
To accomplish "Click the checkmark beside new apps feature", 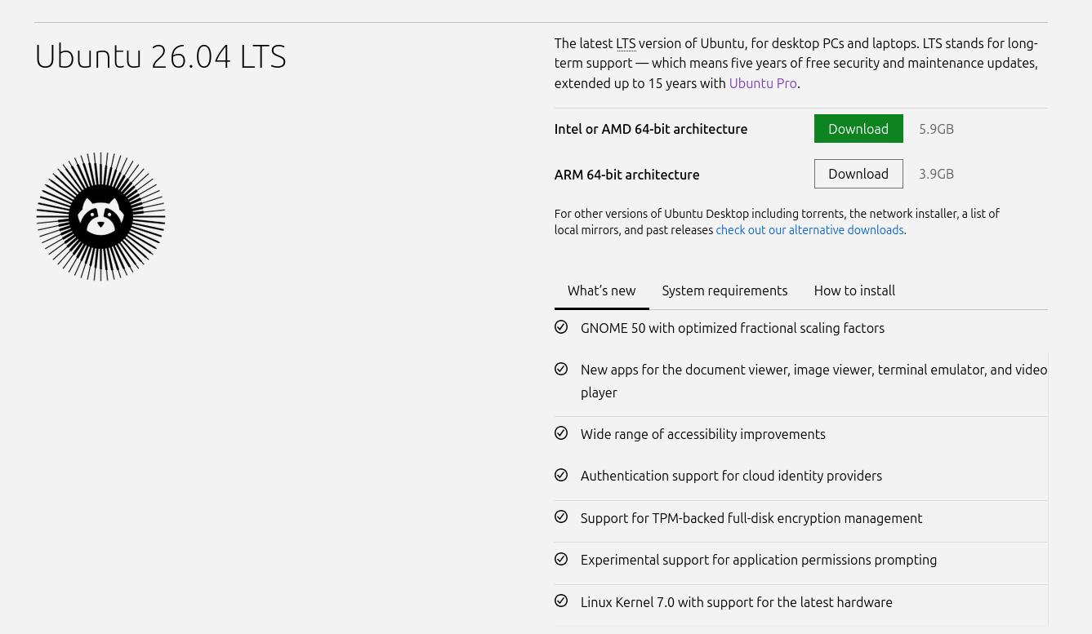I will [561, 369].
